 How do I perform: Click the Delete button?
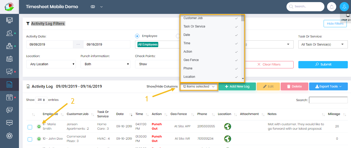(294, 86)
